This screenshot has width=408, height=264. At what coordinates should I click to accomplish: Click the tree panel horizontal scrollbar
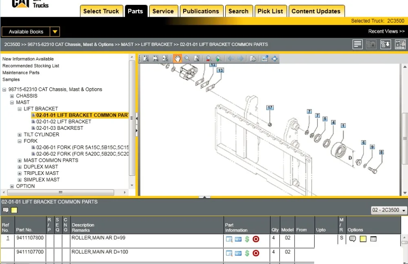pos(61,192)
